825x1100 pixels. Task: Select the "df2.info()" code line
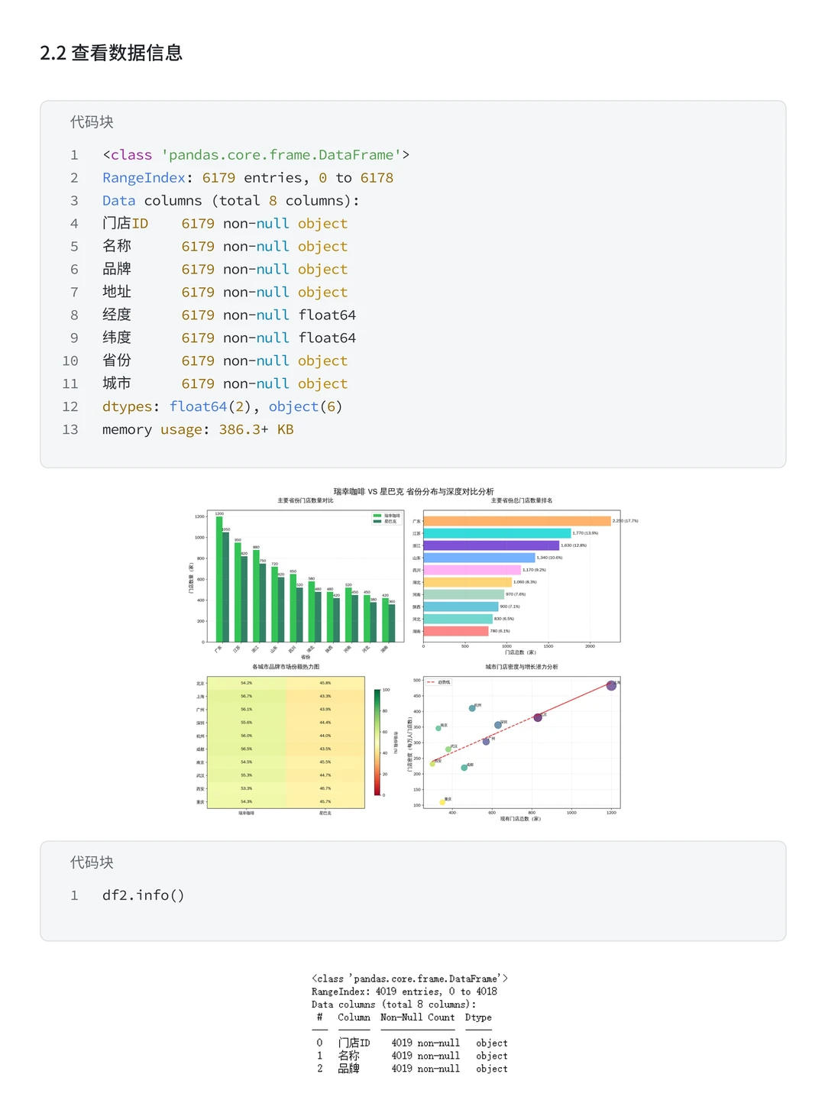(144, 895)
